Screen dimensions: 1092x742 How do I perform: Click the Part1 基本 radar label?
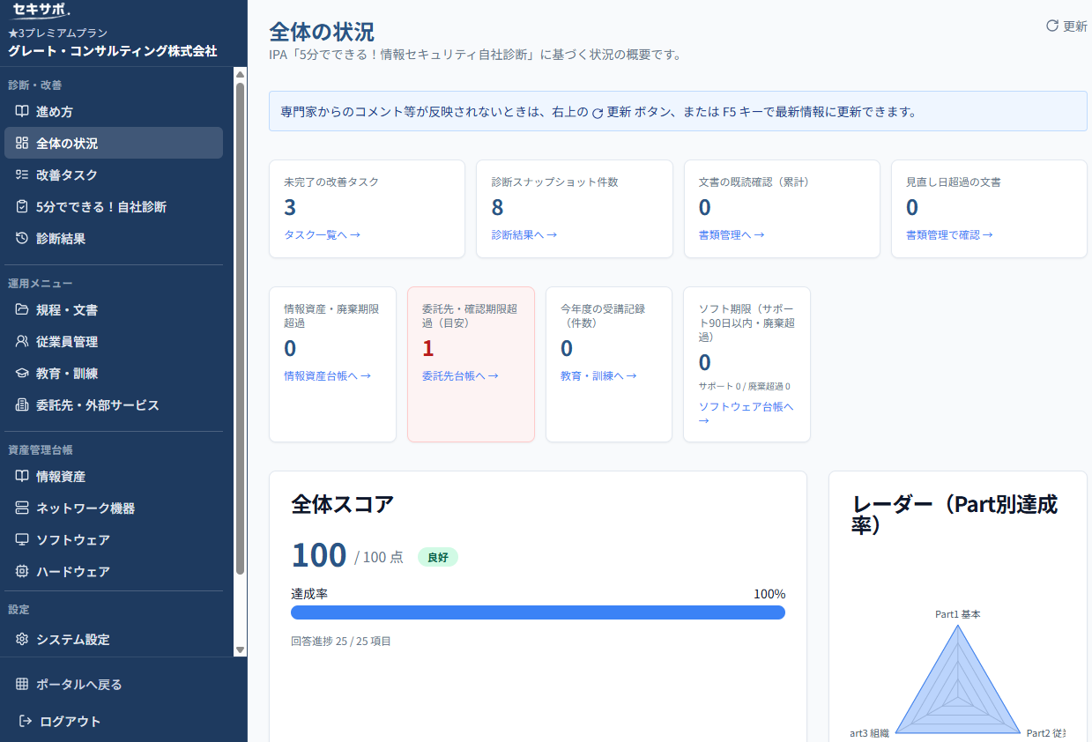tap(958, 614)
